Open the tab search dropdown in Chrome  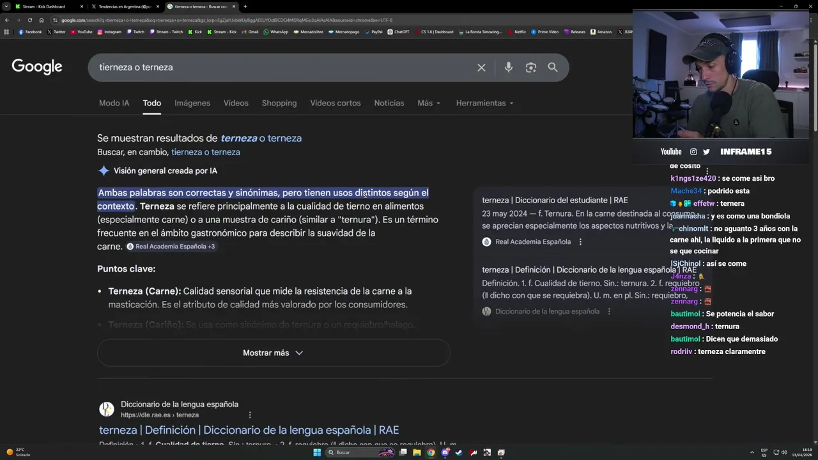6,6
